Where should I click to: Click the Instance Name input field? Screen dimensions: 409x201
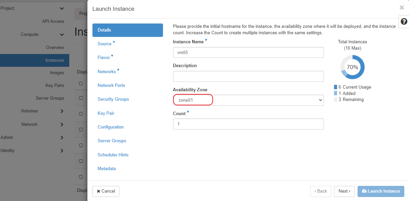pos(248,52)
